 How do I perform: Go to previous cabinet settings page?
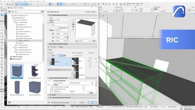click(x=49, y=47)
